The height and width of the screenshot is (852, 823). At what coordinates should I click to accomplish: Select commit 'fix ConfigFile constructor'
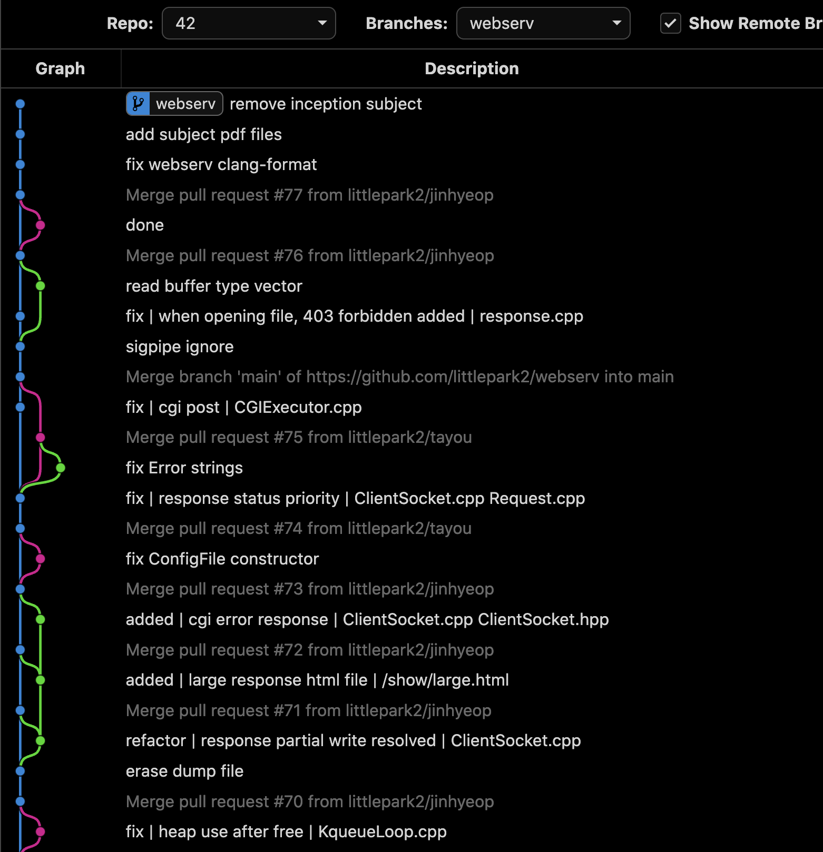tap(222, 559)
